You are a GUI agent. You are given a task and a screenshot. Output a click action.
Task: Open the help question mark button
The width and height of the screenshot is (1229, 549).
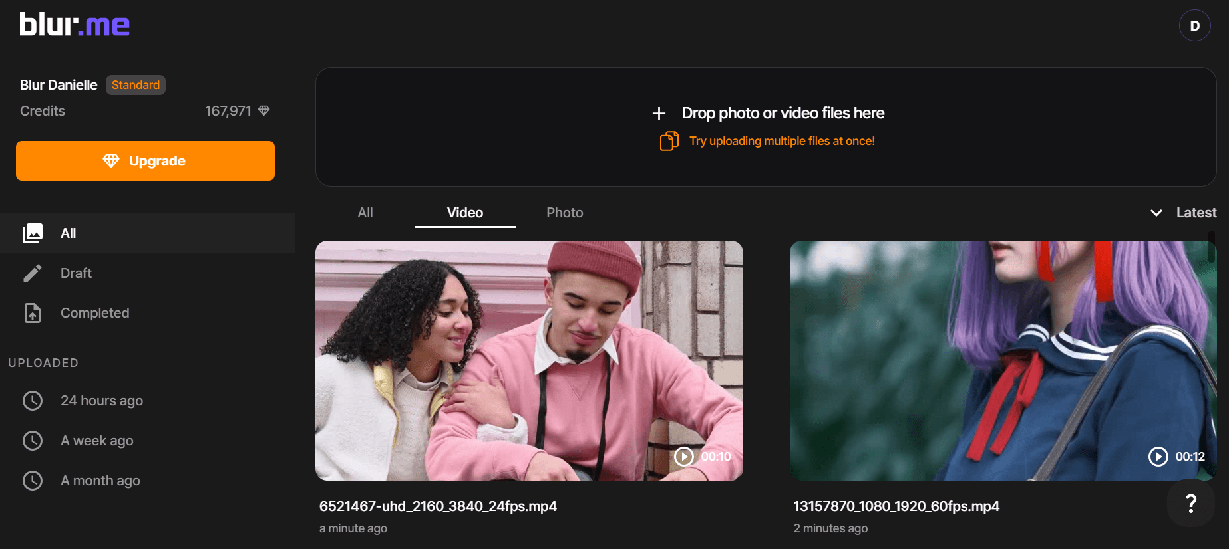(x=1190, y=504)
